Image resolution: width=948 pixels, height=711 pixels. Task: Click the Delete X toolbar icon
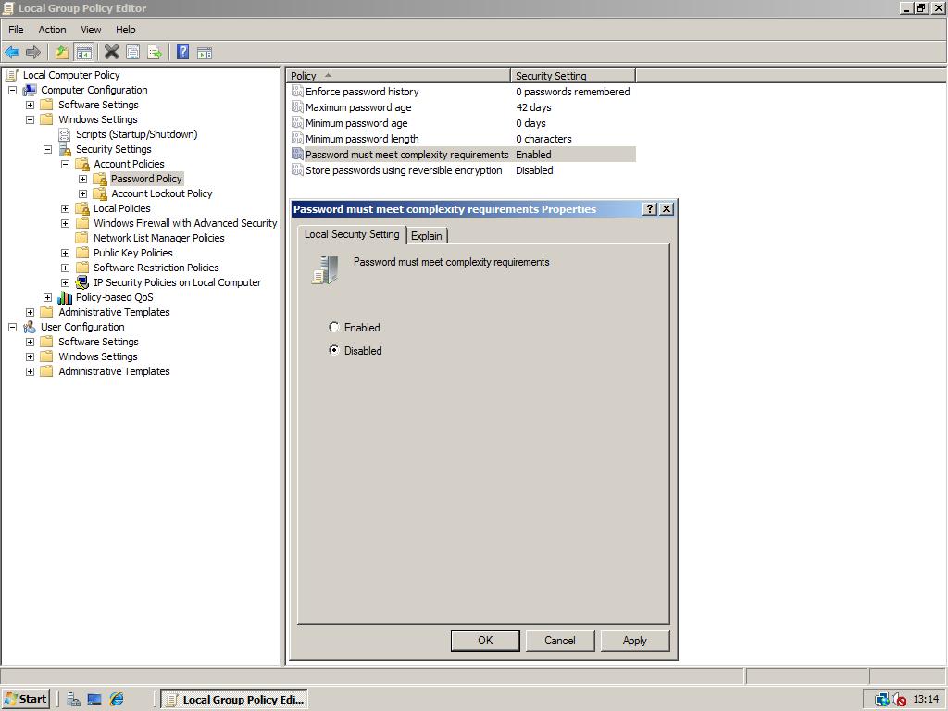coord(111,53)
